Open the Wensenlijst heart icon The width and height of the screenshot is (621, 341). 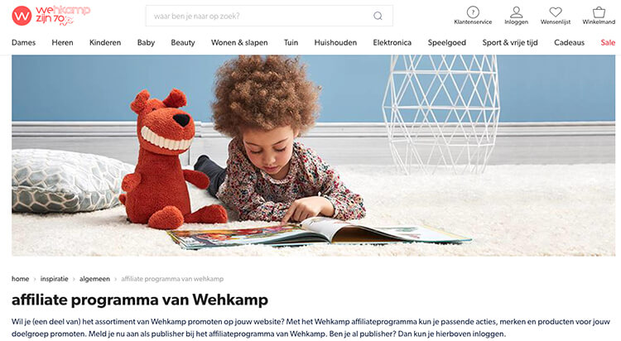click(556, 12)
